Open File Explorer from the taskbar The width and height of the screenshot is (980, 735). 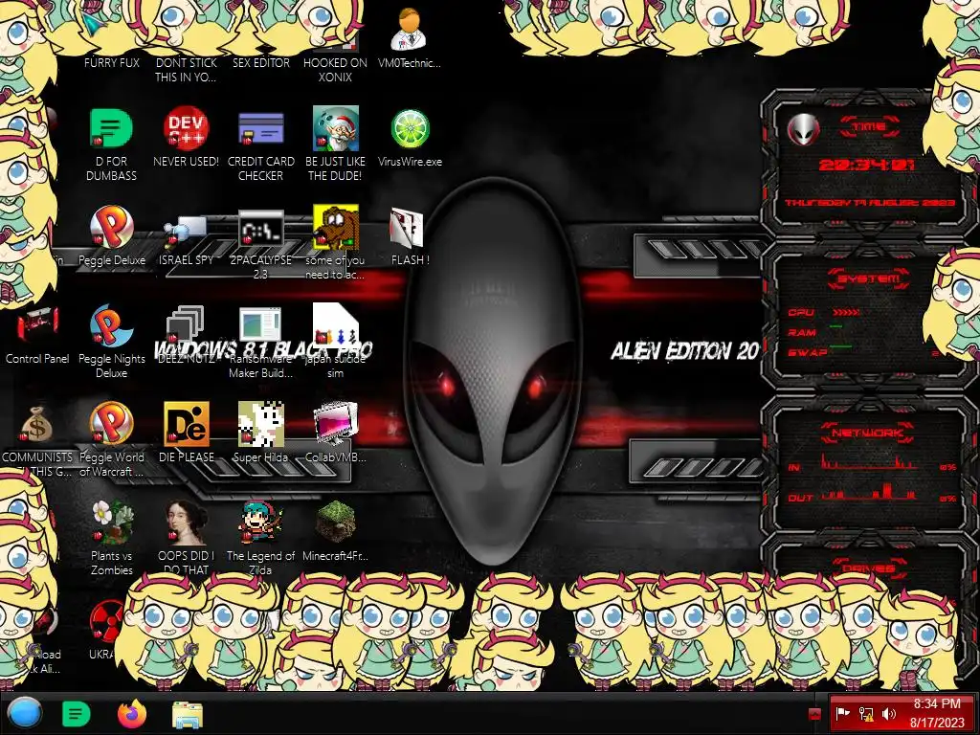(187, 714)
